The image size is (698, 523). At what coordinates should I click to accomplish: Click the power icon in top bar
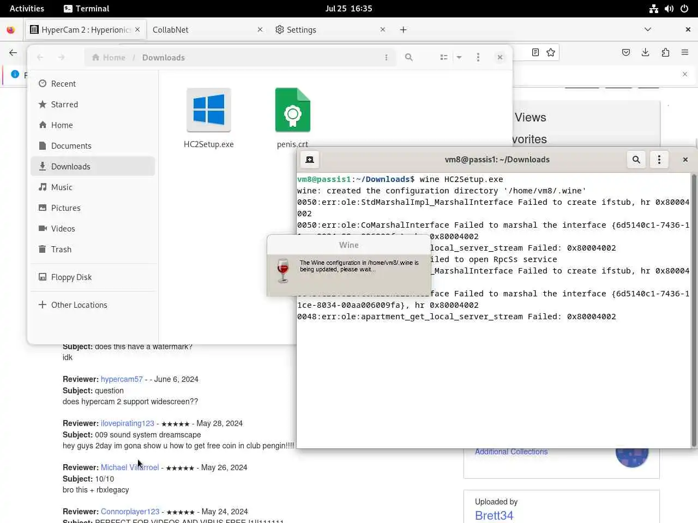(x=684, y=8)
